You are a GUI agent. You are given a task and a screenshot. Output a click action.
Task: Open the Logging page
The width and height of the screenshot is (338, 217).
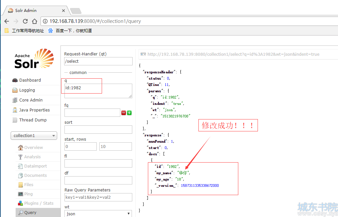pos(27,90)
